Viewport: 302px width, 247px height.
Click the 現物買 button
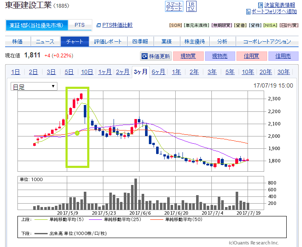(188, 56)
